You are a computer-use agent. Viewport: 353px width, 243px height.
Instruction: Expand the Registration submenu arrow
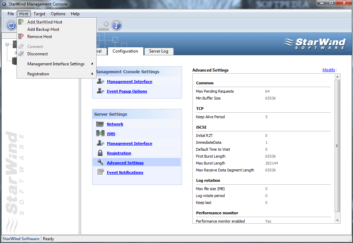coord(92,74)
